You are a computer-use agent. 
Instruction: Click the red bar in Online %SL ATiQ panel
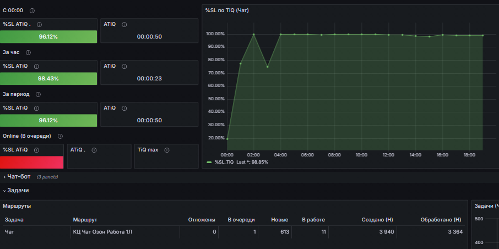point(32,163)
